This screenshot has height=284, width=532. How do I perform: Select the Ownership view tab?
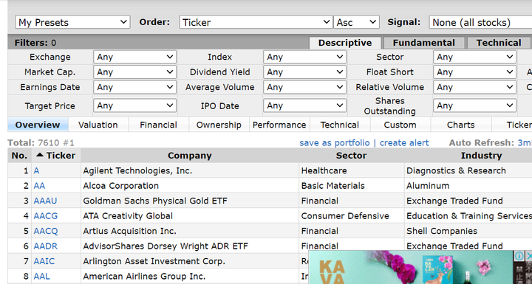point(219,125)
